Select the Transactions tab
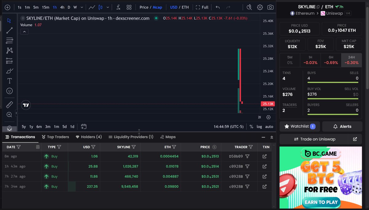The width and height of the screenshot is (369, 210). (20, 137)
